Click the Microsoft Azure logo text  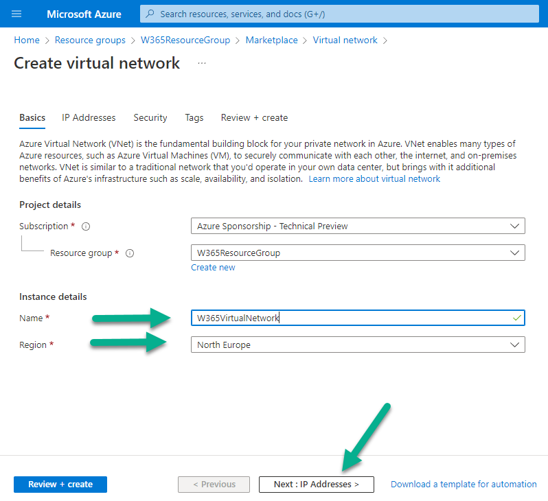(x=84, y=14)
